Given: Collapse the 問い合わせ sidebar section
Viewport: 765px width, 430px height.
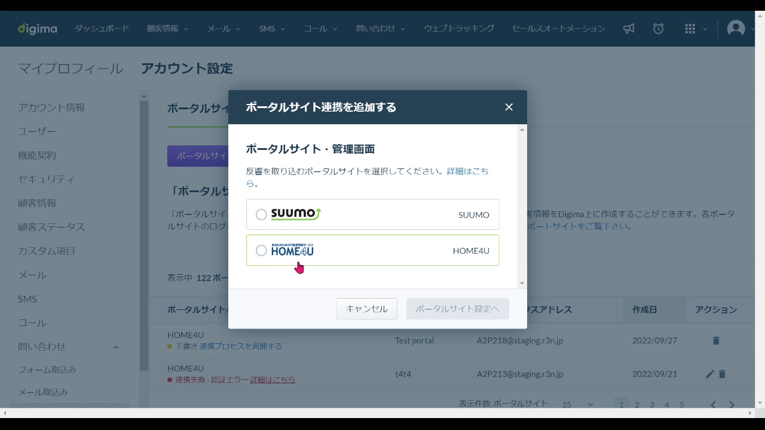Looking at the screenshot, I should [x=116, y=347].
